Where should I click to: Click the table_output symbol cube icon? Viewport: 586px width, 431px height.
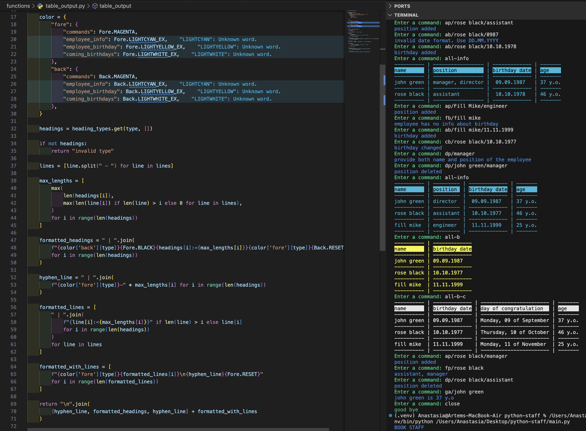[95, 6]
